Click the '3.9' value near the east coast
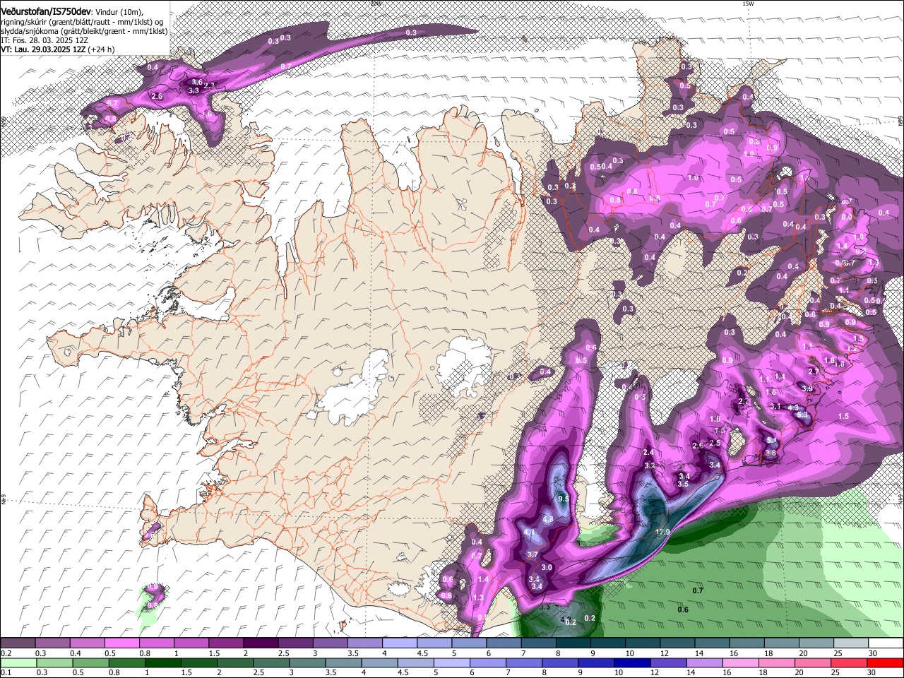Viewport: 904px width, 678px height. pos(807,388)
